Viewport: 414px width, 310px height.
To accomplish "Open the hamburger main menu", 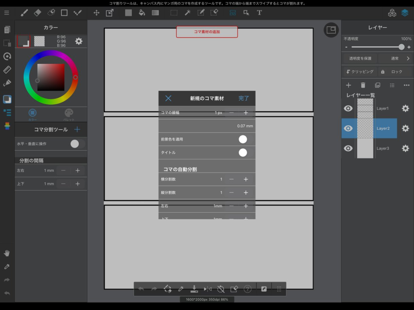I will (x=6, y=13).
